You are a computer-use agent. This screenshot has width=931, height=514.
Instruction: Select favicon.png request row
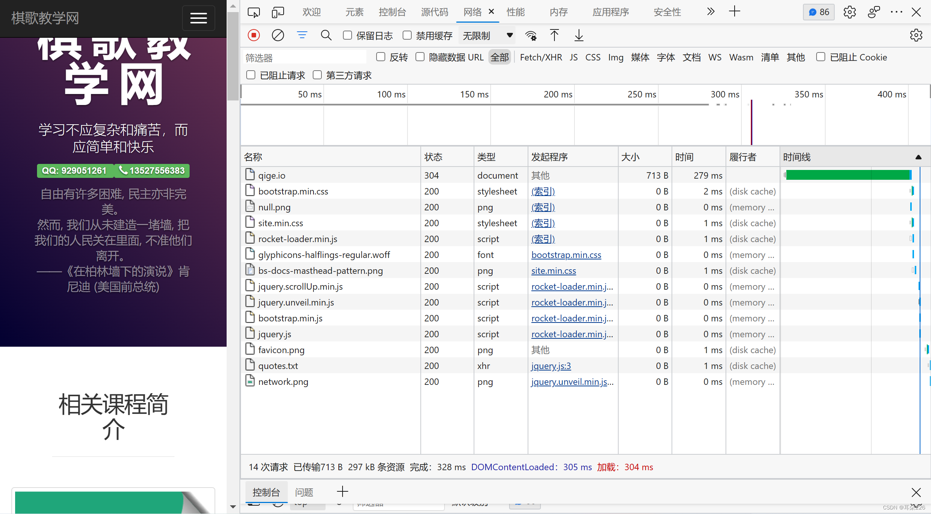coord(585,350)
